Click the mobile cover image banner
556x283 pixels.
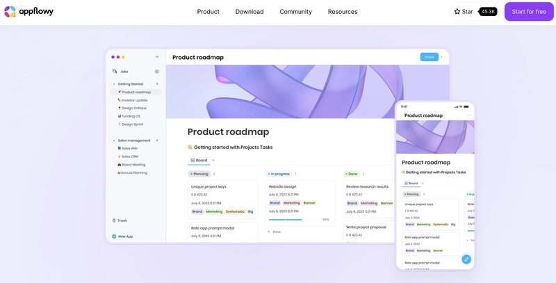[435, 137]
